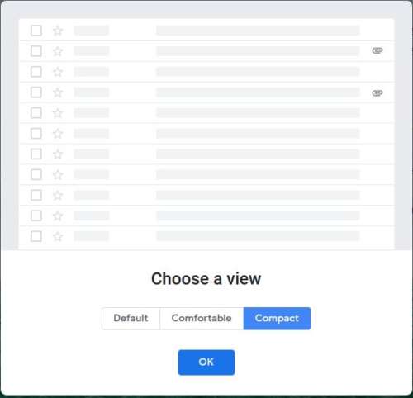The image size is (413, 398).
Task: Star the third preview row
Action: (58, 72)
